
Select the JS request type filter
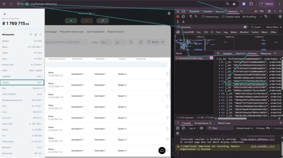click(x=212, y=32)
